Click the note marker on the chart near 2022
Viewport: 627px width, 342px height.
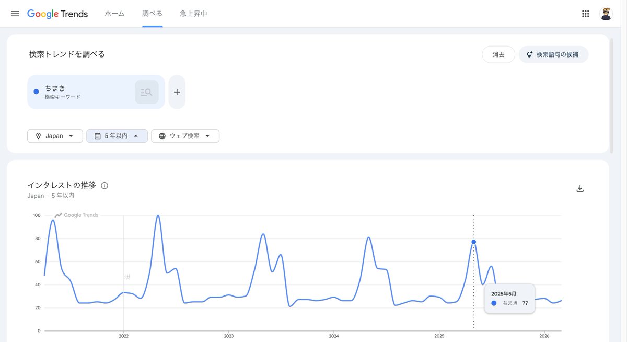click(x=127, y=277)
